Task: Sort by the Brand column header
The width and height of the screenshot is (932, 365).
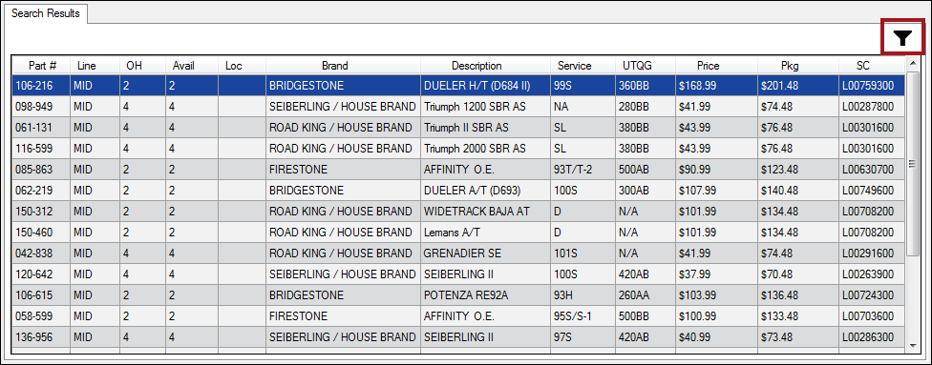Action: [x=334, y=66]
